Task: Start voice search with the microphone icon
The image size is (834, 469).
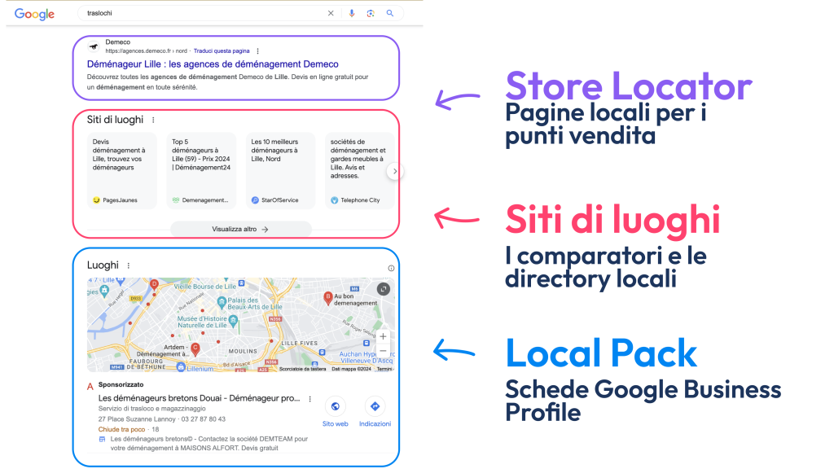Action: [x=352, y=13]
